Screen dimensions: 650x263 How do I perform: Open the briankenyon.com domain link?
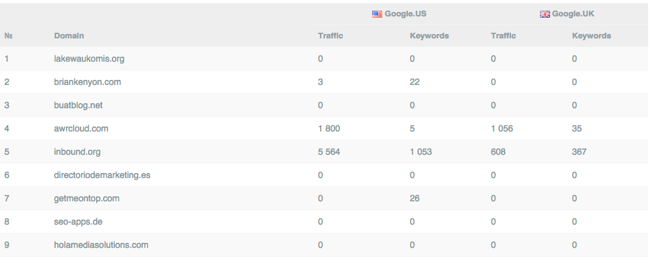click(87, 82)
